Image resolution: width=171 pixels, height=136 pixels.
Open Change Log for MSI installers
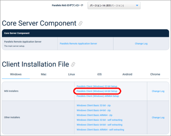pyautogui.click(x=158, y=91)
